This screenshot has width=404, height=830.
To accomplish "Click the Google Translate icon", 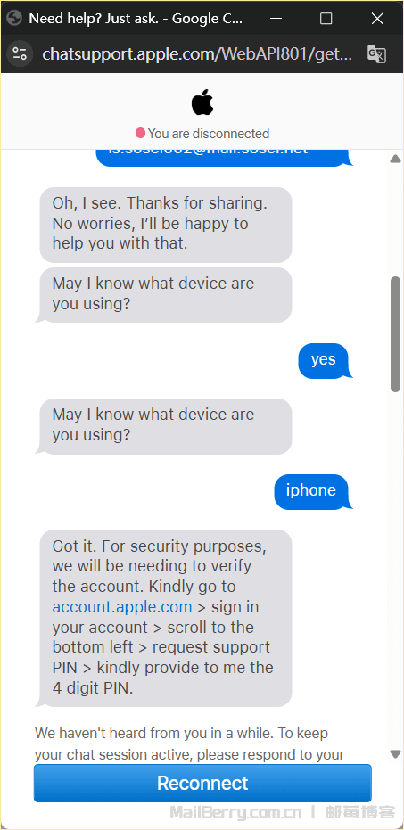I will (376, 54).
